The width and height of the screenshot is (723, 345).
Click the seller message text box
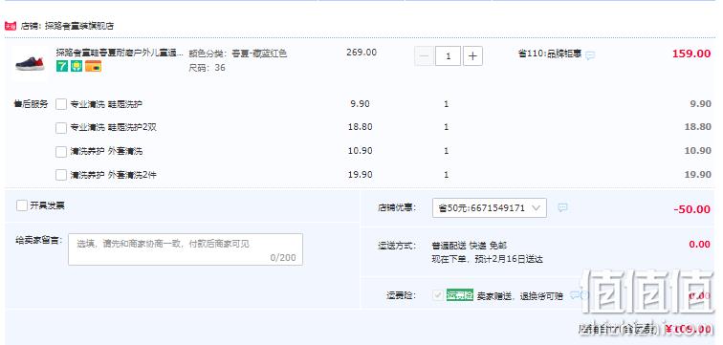(186, 249)
